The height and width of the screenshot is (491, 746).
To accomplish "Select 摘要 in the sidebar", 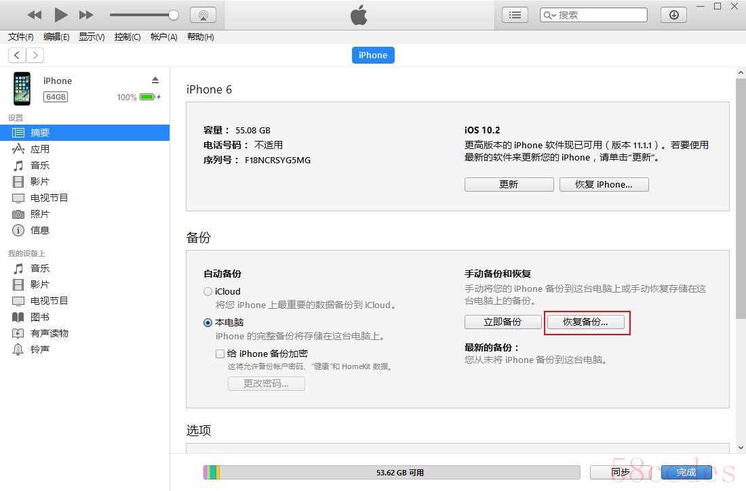I will (85, 133).
